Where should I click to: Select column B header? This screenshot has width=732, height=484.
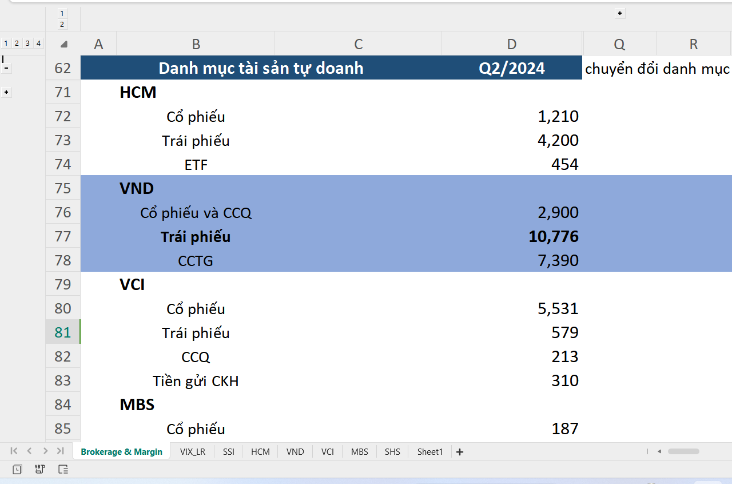[x=196, y=44]
